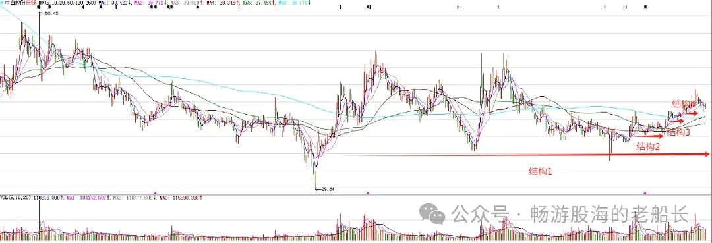This screenshot has height=243, width=712.
Task: Click the 日线 period label
Action: tap(30, 3)
